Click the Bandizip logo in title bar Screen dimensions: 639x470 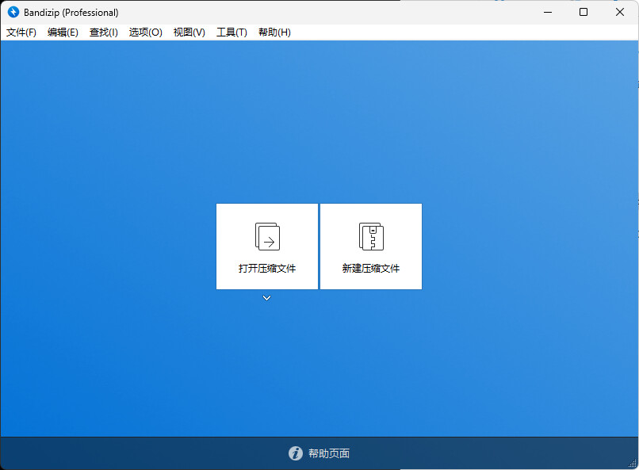point(13,12)
